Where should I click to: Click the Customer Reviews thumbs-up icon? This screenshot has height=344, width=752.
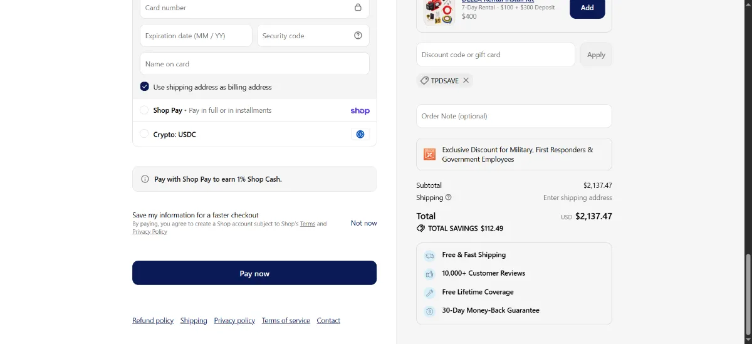(x=429, y=274)
